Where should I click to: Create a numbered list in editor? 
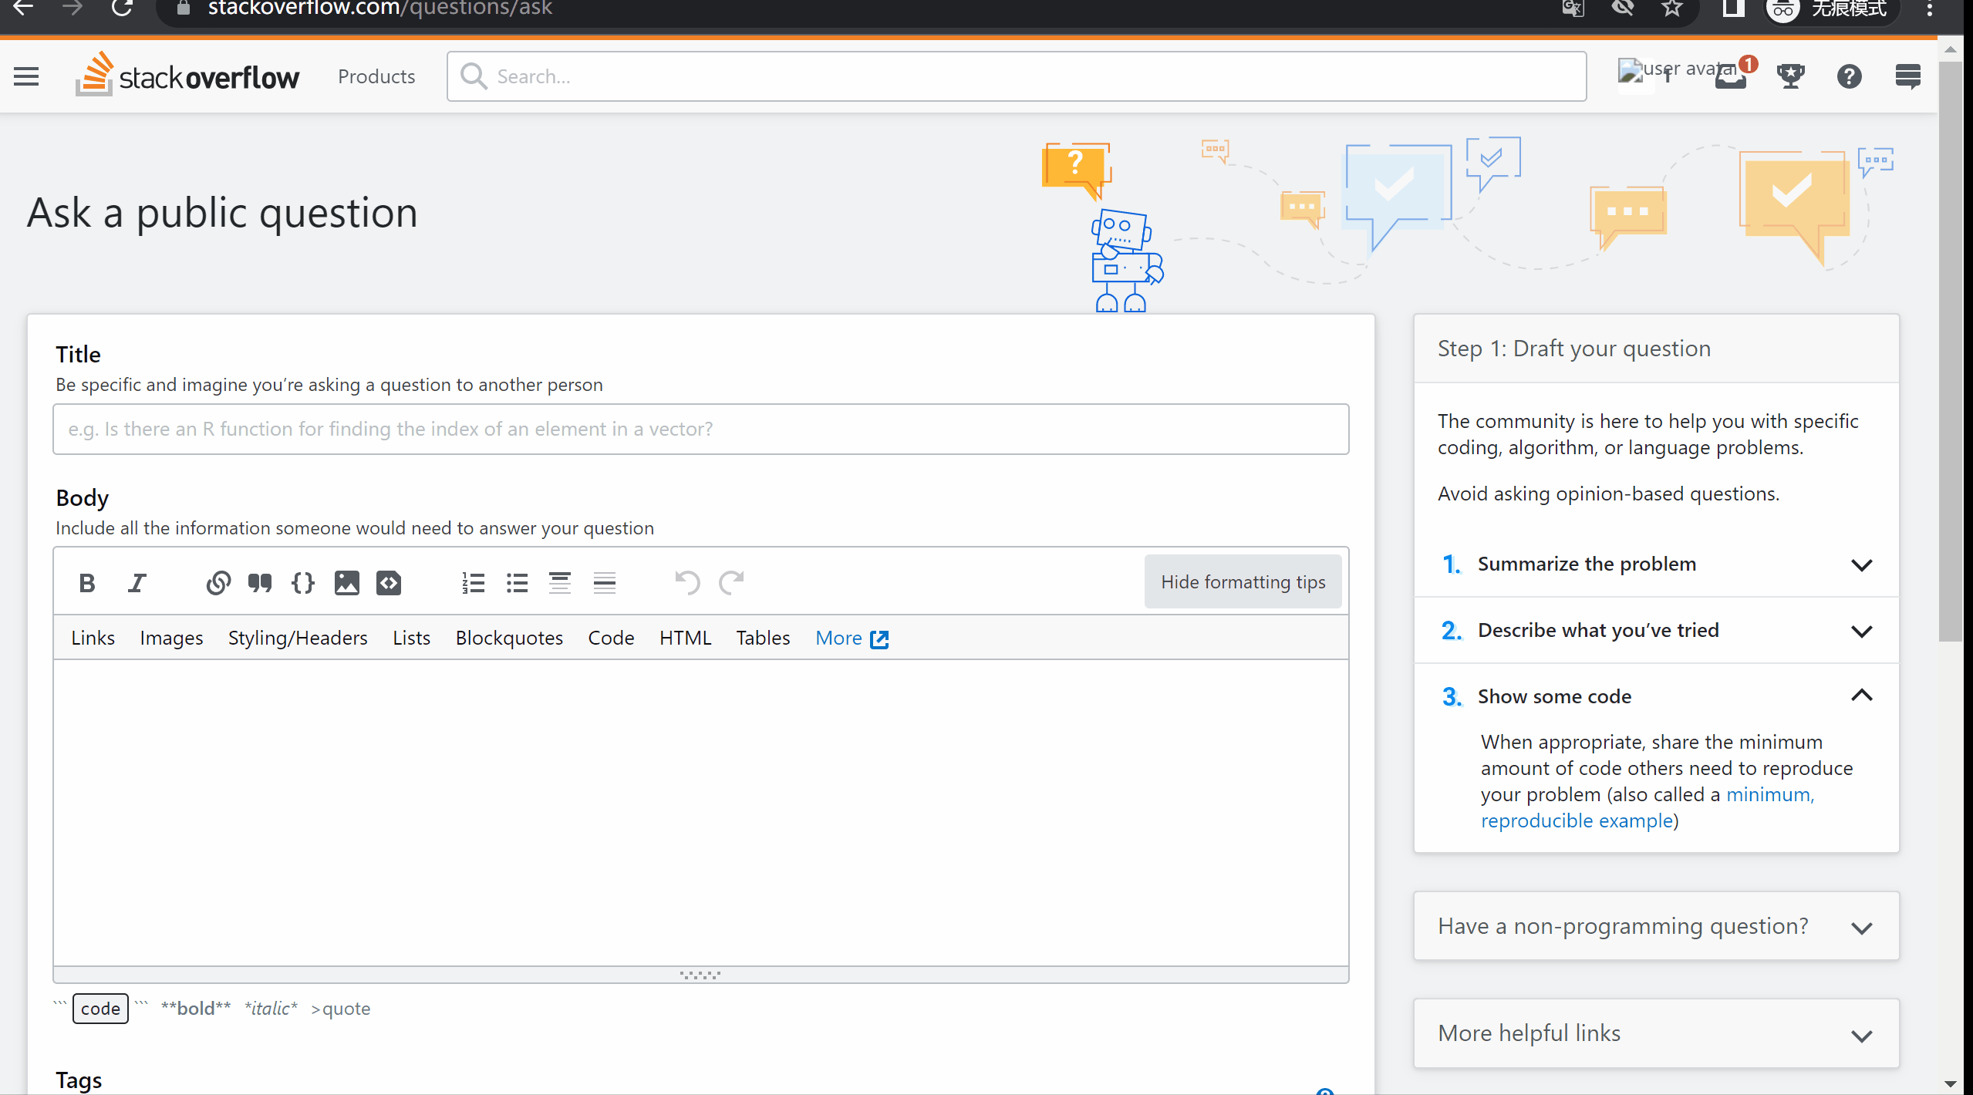coord(473,583)
